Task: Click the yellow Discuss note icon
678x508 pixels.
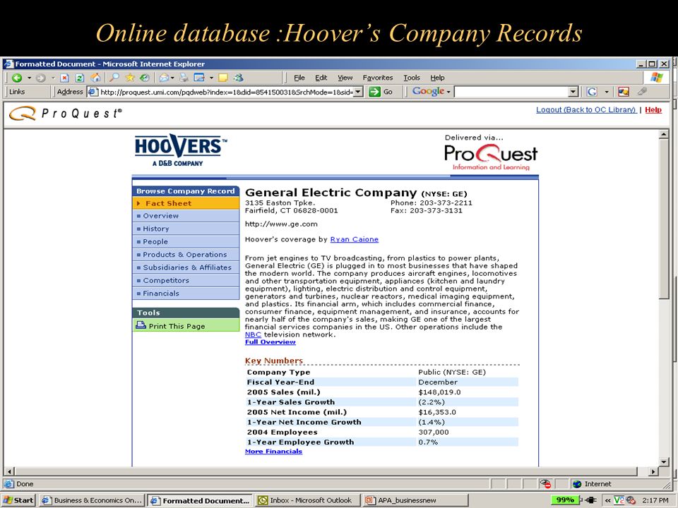Action: coord(223,78)
